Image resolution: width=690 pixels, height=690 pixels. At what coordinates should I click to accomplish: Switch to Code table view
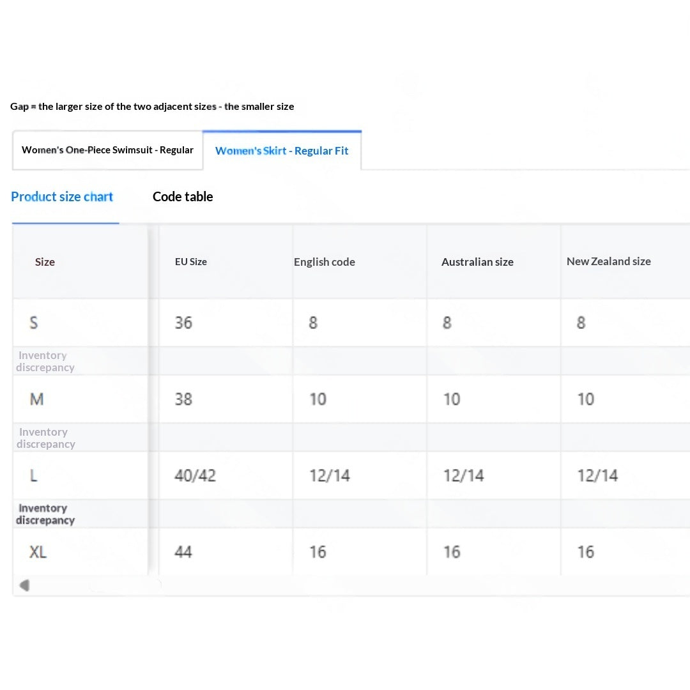click(183, 197)
